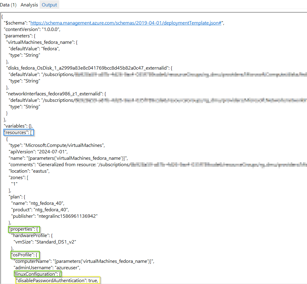Select the "vmSize": "Standard_DS1_v2" line

click(45, 242)
